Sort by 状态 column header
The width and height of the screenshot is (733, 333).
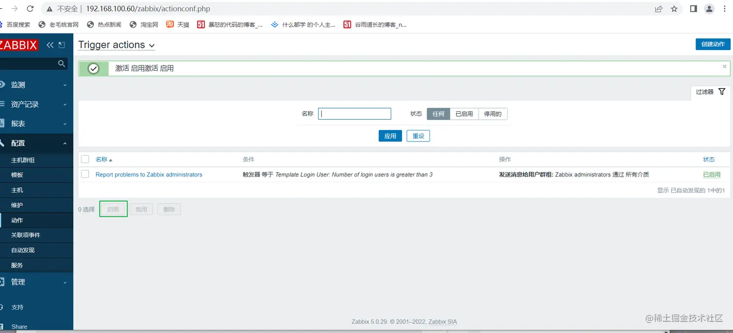709,159
